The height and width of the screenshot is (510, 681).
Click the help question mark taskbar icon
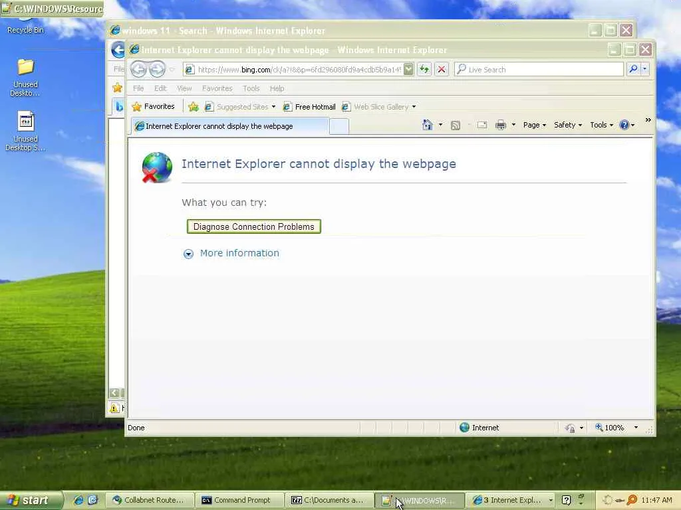(x=566, y=501)
